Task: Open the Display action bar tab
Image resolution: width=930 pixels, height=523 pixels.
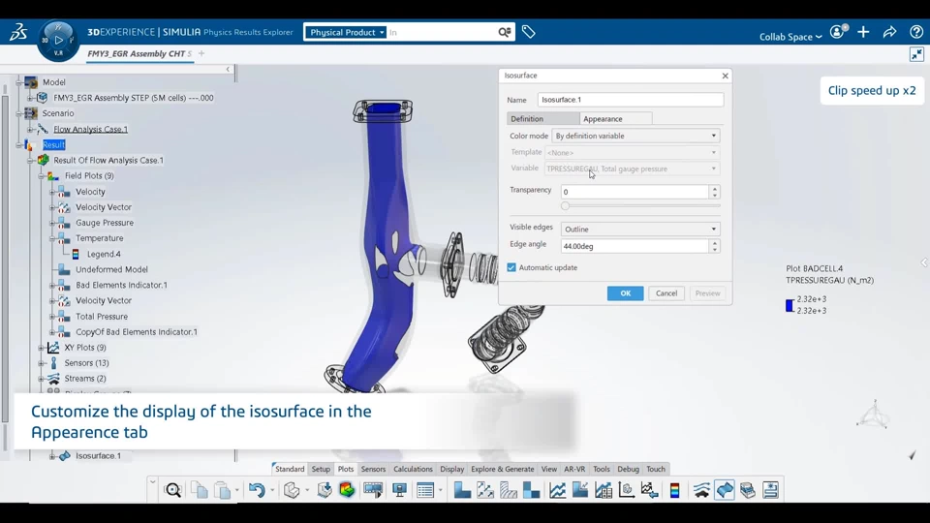Action: pyautogui.click(x=452, y=469)
